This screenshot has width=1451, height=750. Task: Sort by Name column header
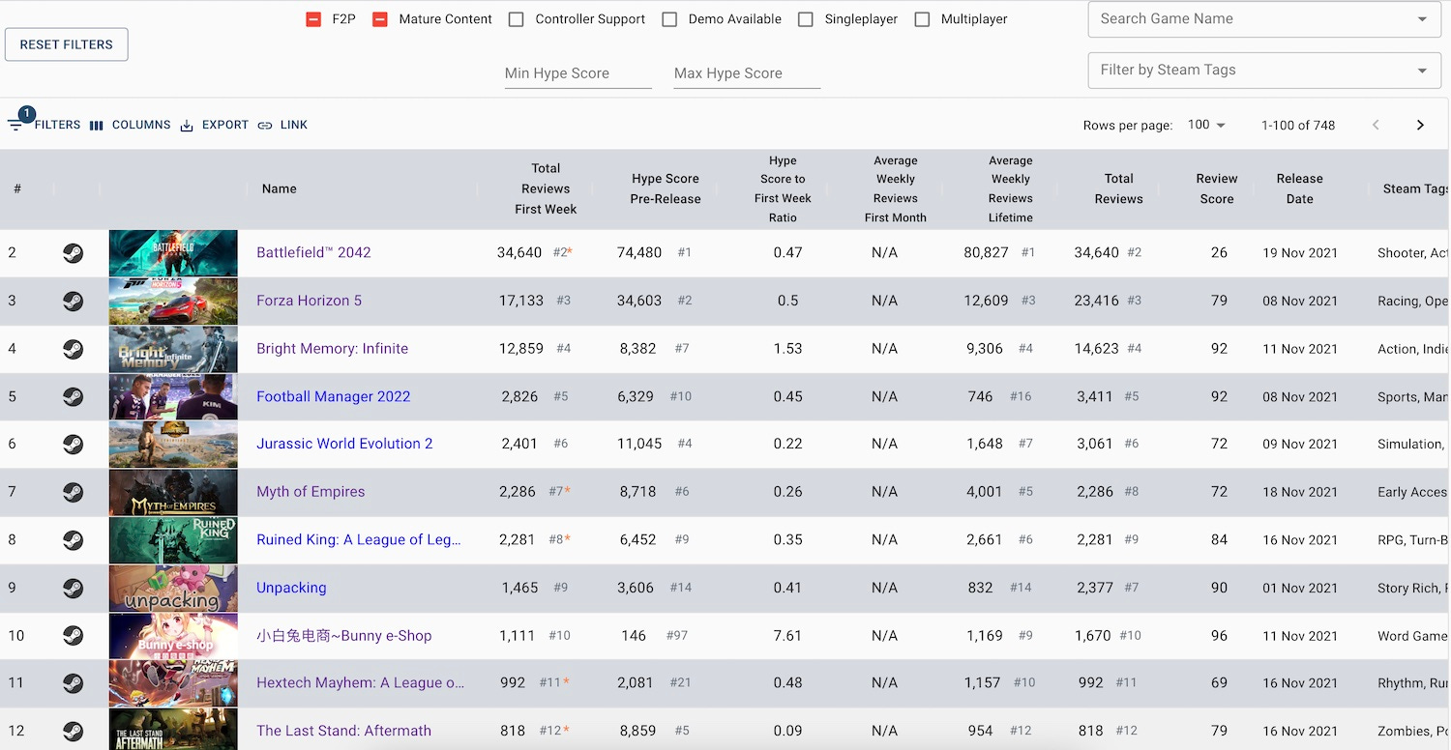click(279, 188)
